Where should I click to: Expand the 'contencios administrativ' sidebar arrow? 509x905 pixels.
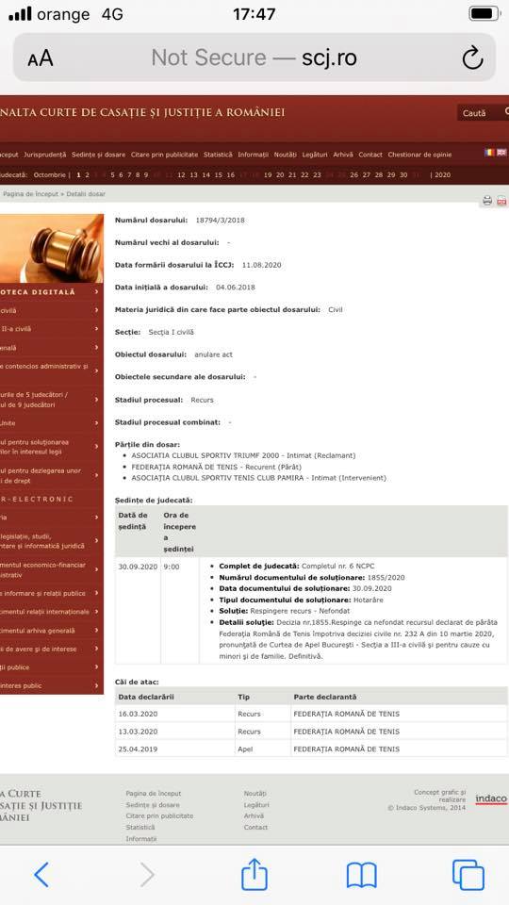click(x=97, y=366)
